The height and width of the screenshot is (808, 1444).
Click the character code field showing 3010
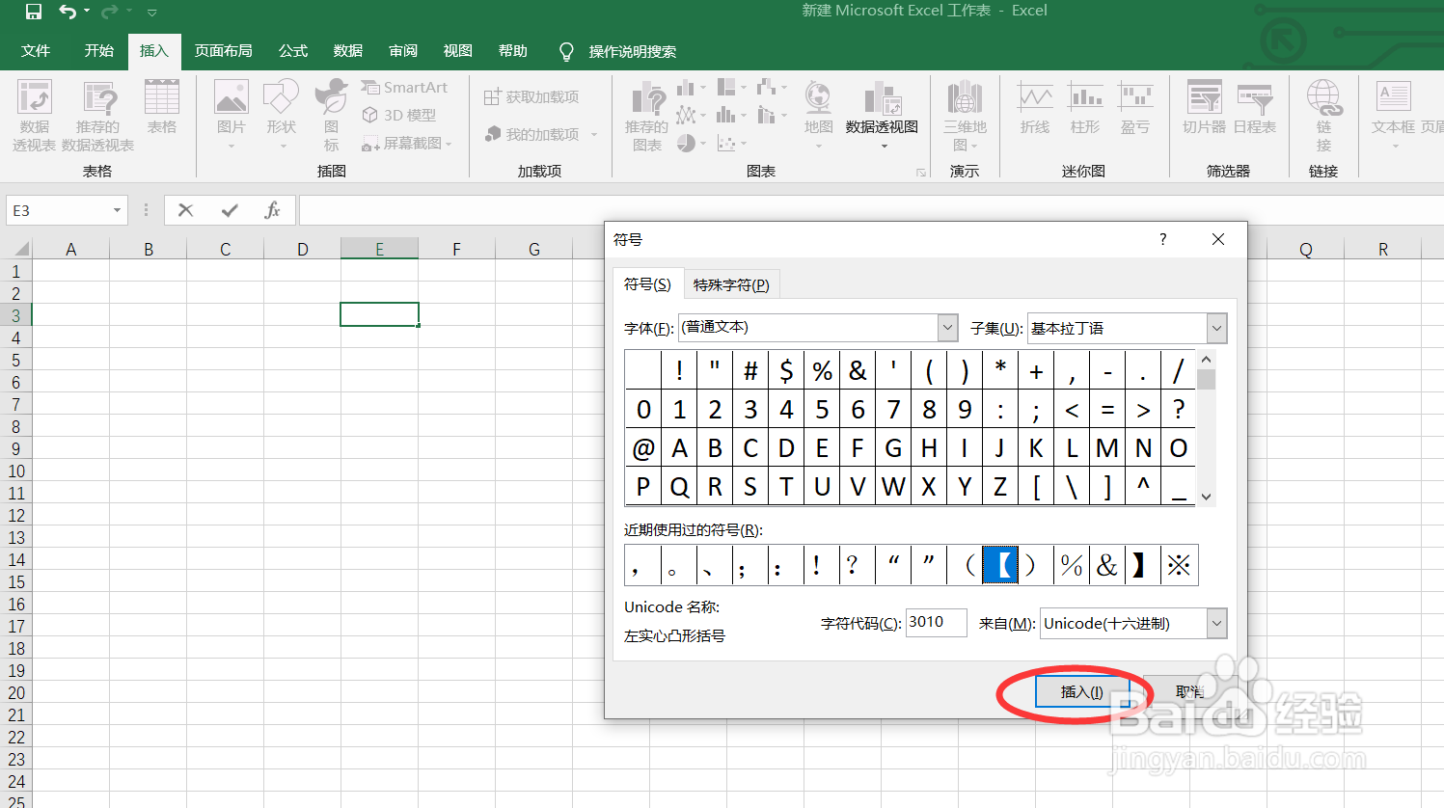[x=936, y=622]
